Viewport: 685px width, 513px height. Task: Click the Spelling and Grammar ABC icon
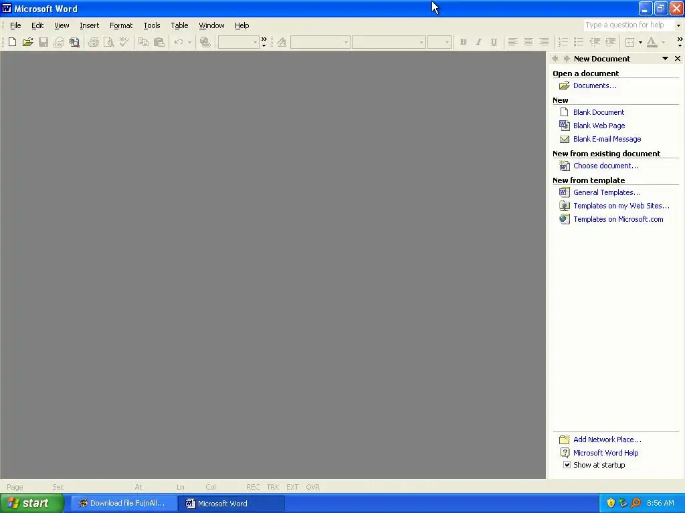[x=124, y=42]
